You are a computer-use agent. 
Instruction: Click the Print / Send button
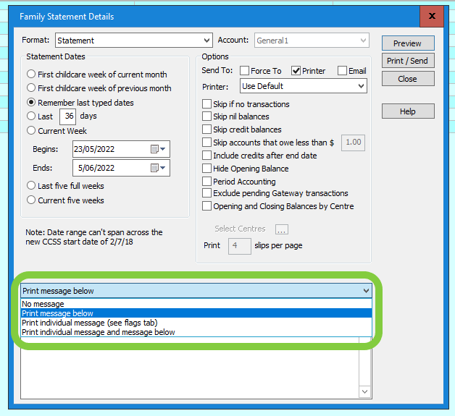pos(408,61)
